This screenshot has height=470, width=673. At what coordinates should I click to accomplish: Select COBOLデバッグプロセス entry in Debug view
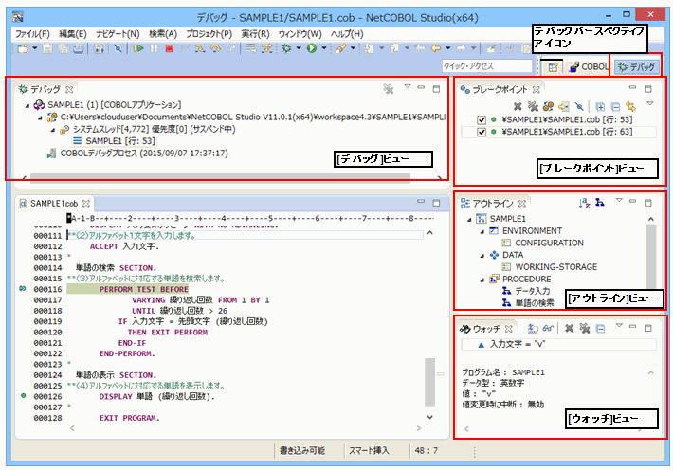click(x=138, y=154)
